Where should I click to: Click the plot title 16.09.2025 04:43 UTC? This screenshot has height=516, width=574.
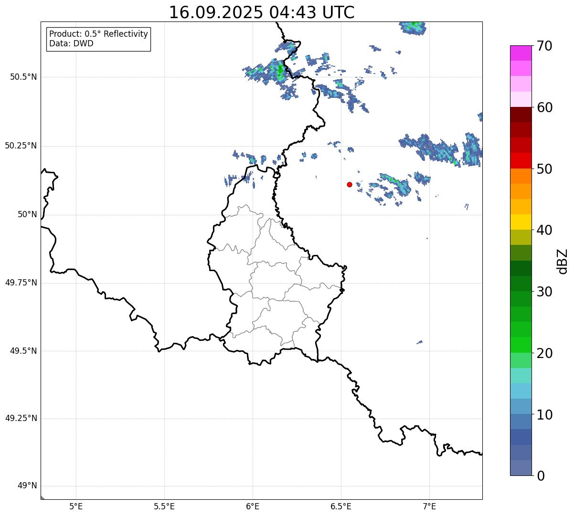point(262,12)
